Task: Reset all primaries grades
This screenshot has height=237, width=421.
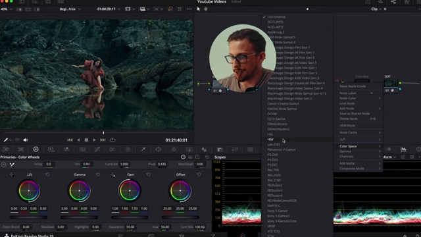Action: [207, 157]
